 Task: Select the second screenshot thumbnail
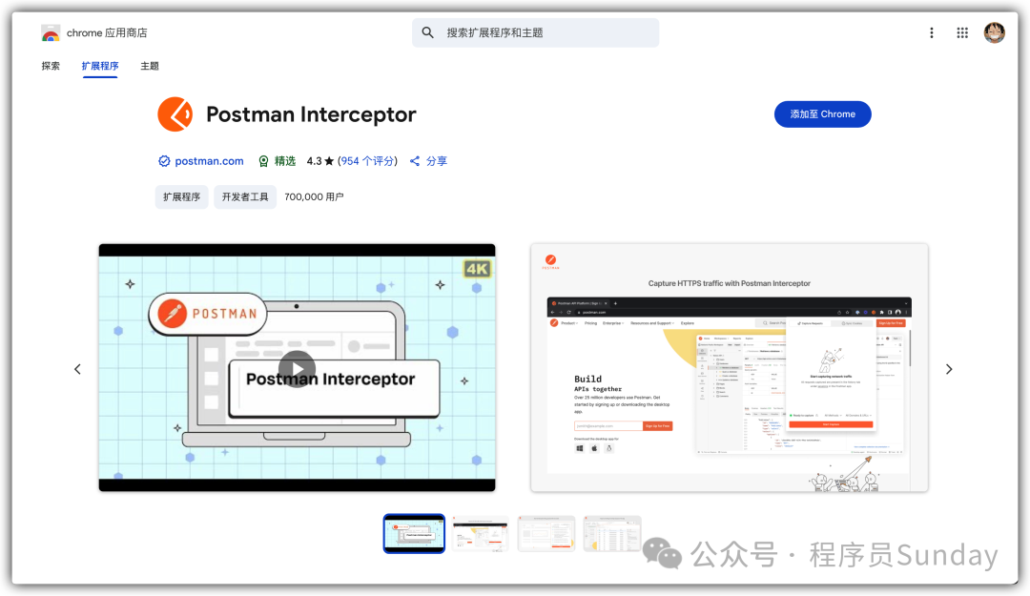(x=480, y=534)
